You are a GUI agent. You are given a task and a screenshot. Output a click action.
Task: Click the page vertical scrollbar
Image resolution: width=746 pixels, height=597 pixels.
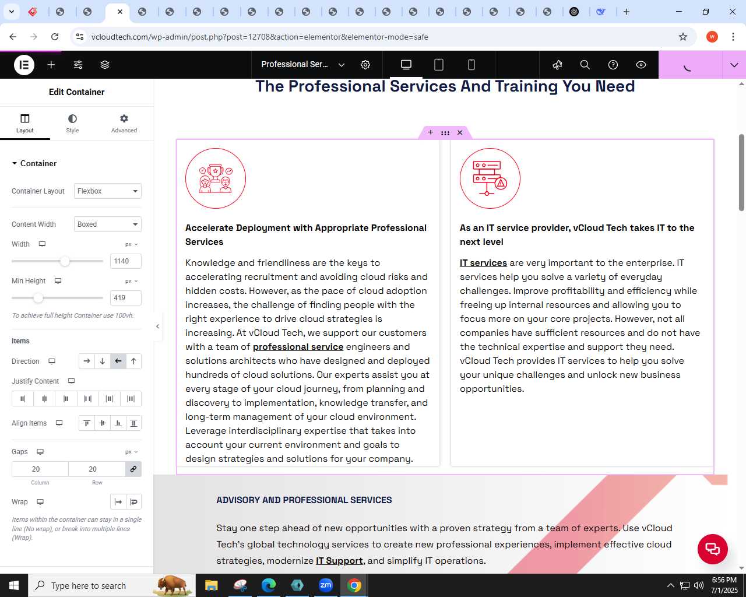(741, 173)
